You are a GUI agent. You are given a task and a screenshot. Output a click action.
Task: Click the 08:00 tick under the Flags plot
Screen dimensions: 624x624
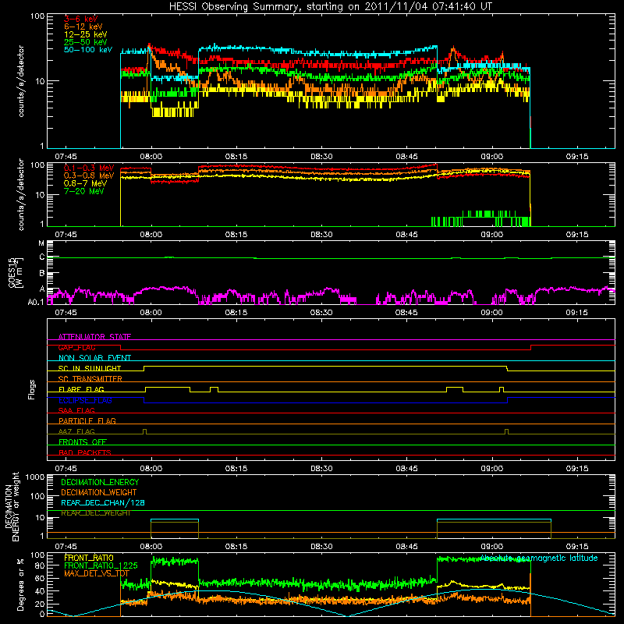[x=151, y=469]
